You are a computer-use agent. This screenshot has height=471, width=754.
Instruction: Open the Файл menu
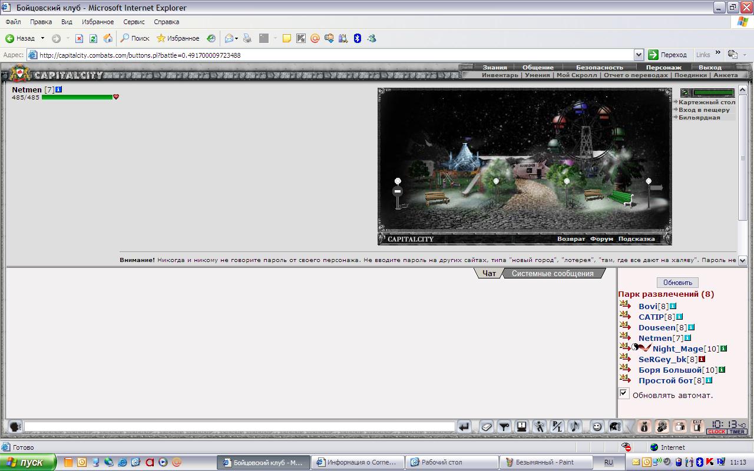13,22
